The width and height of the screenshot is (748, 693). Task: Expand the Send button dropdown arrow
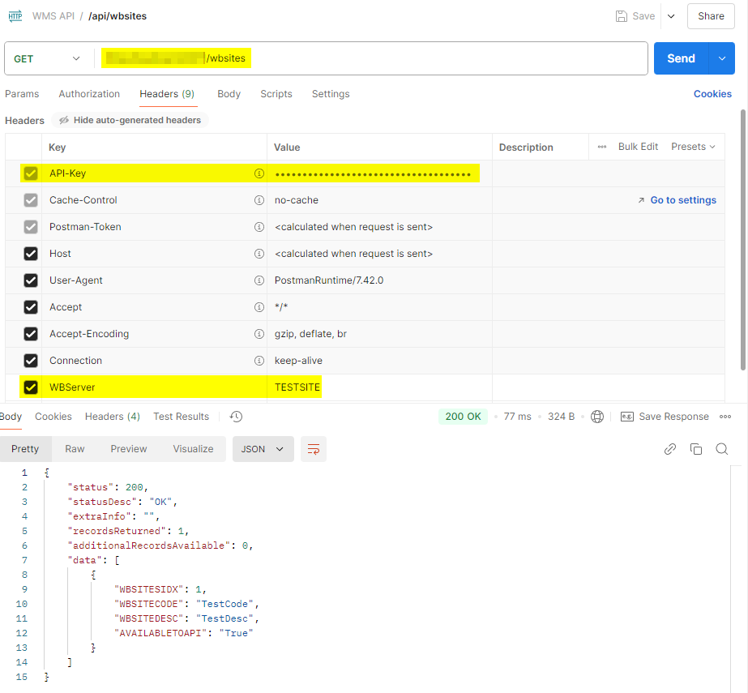pyautogui.click(x=722, y=58)
